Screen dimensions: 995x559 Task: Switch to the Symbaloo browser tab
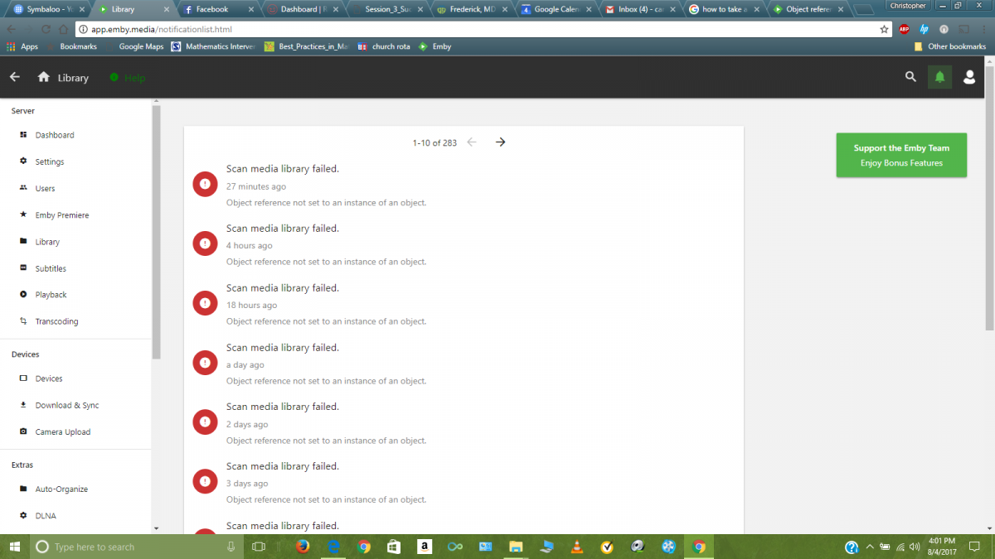click(48, 9)
